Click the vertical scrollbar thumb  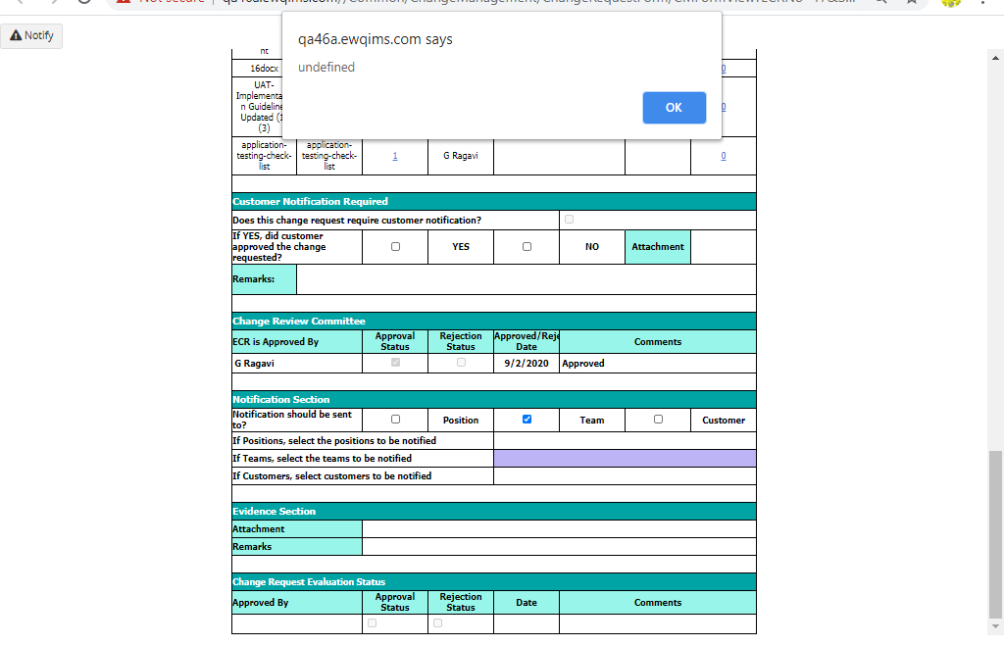click(995, 534)
